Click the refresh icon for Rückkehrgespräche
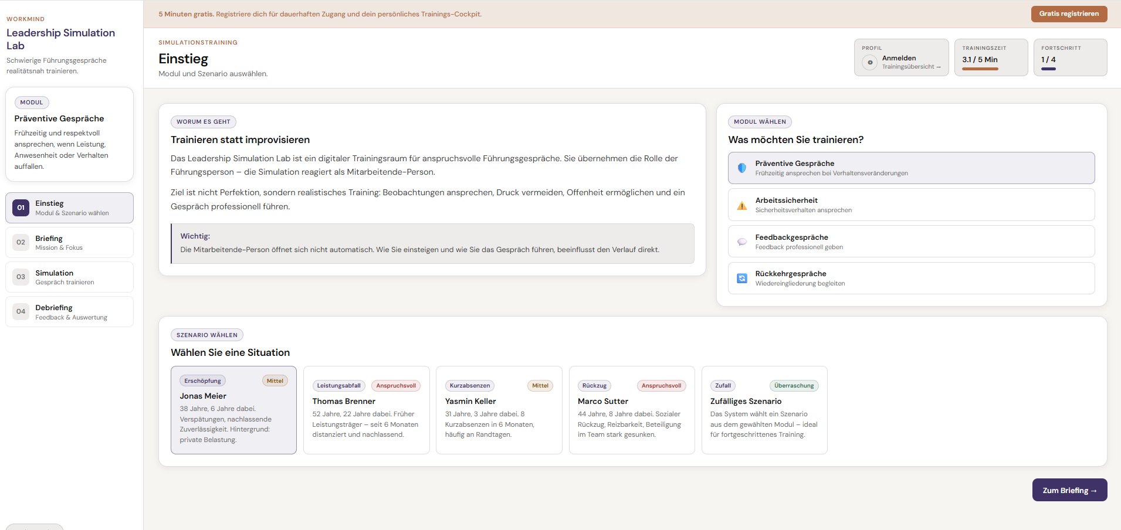Screen dimensions: 1121x530 point(742,278)
